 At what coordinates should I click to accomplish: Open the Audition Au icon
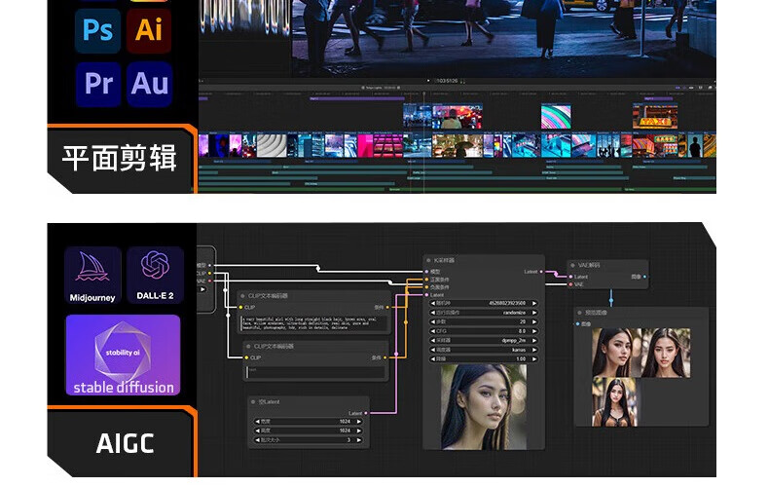pos(149,84)
